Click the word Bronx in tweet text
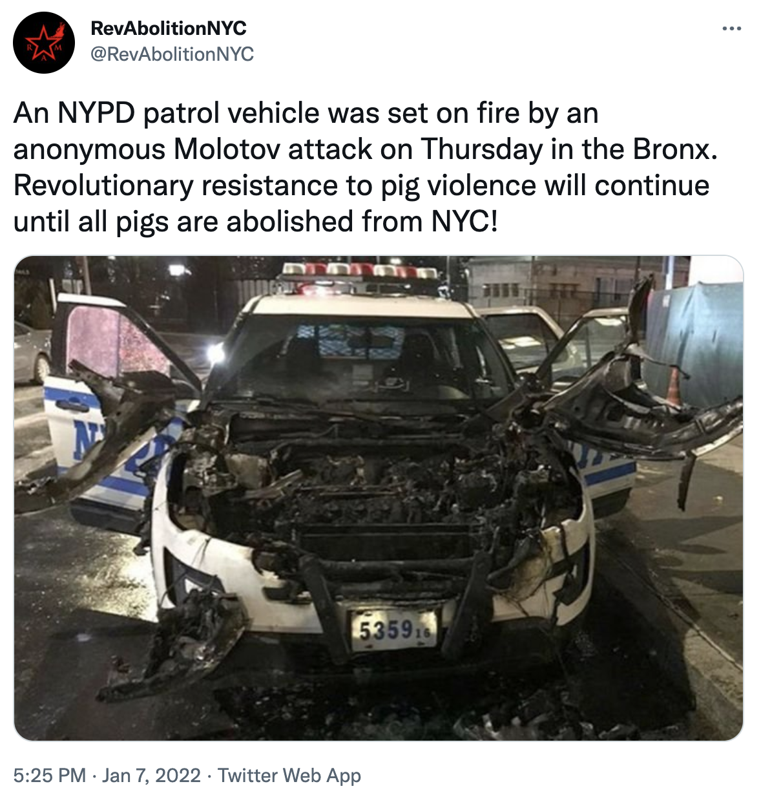The image size is (761, 795). (675, 149)
